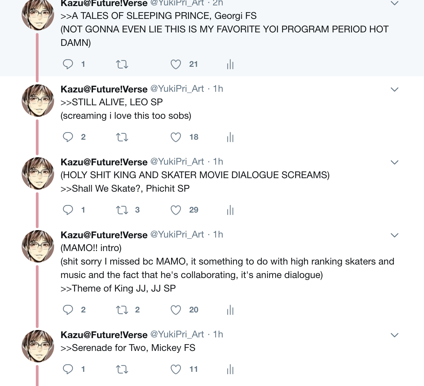
Task: Like the Serenade for Two Mickey tweet
Action: pyautogui.click(x=176, y=369)
